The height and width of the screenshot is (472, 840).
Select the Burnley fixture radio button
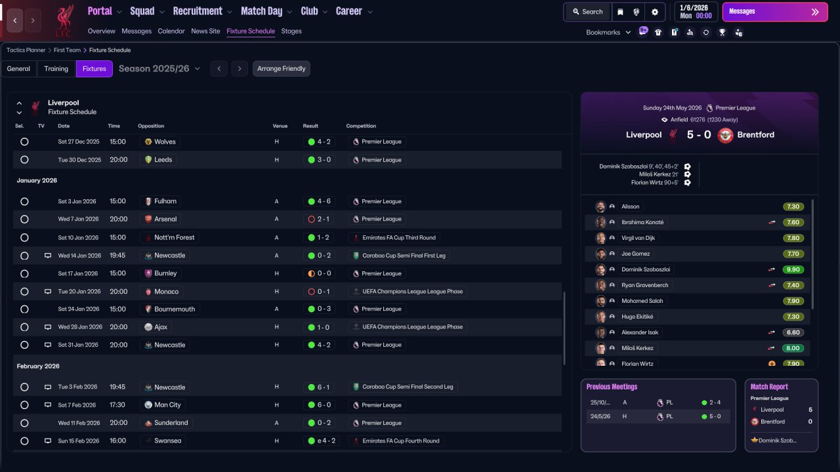24,273
